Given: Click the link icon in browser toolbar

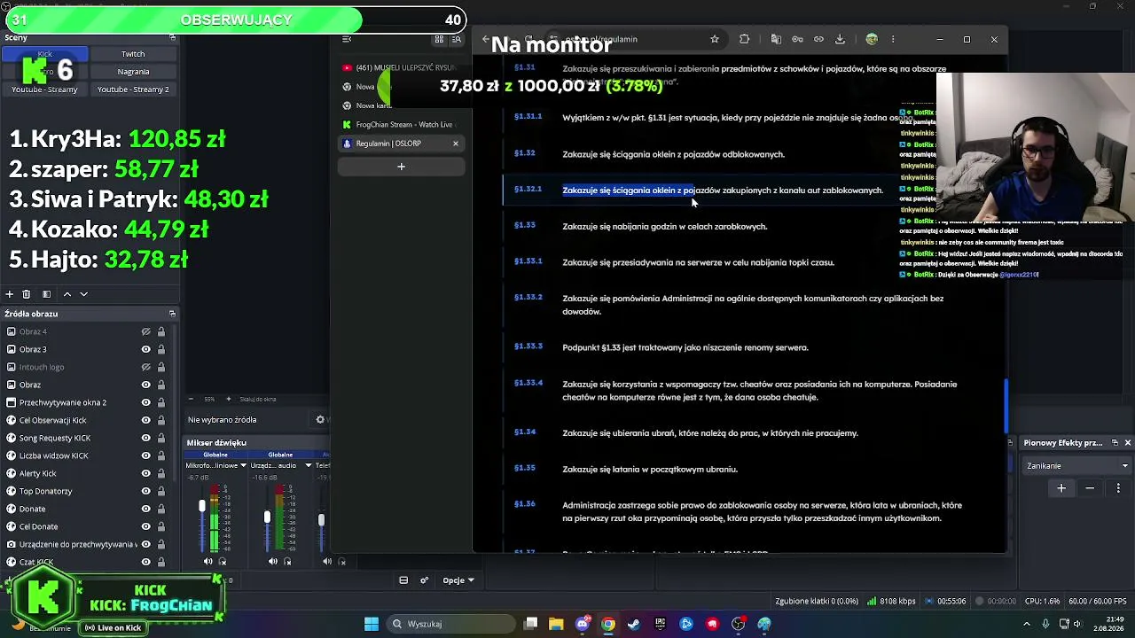Looking at the screenshot, I should [x=818, y=39].
